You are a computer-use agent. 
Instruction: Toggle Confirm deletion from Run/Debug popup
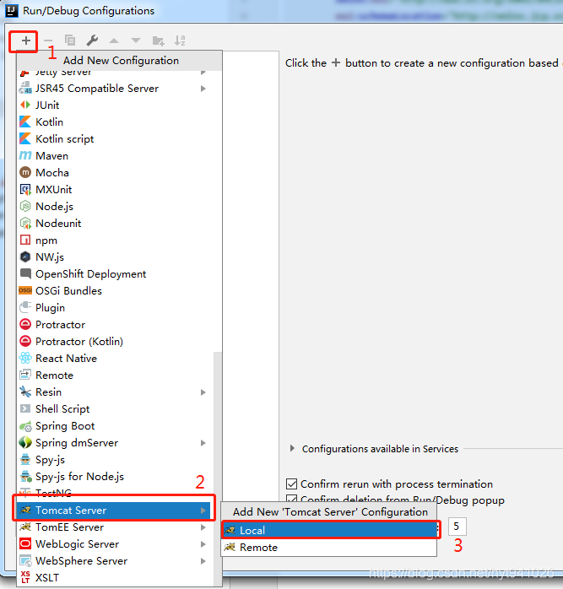(292, 499)
